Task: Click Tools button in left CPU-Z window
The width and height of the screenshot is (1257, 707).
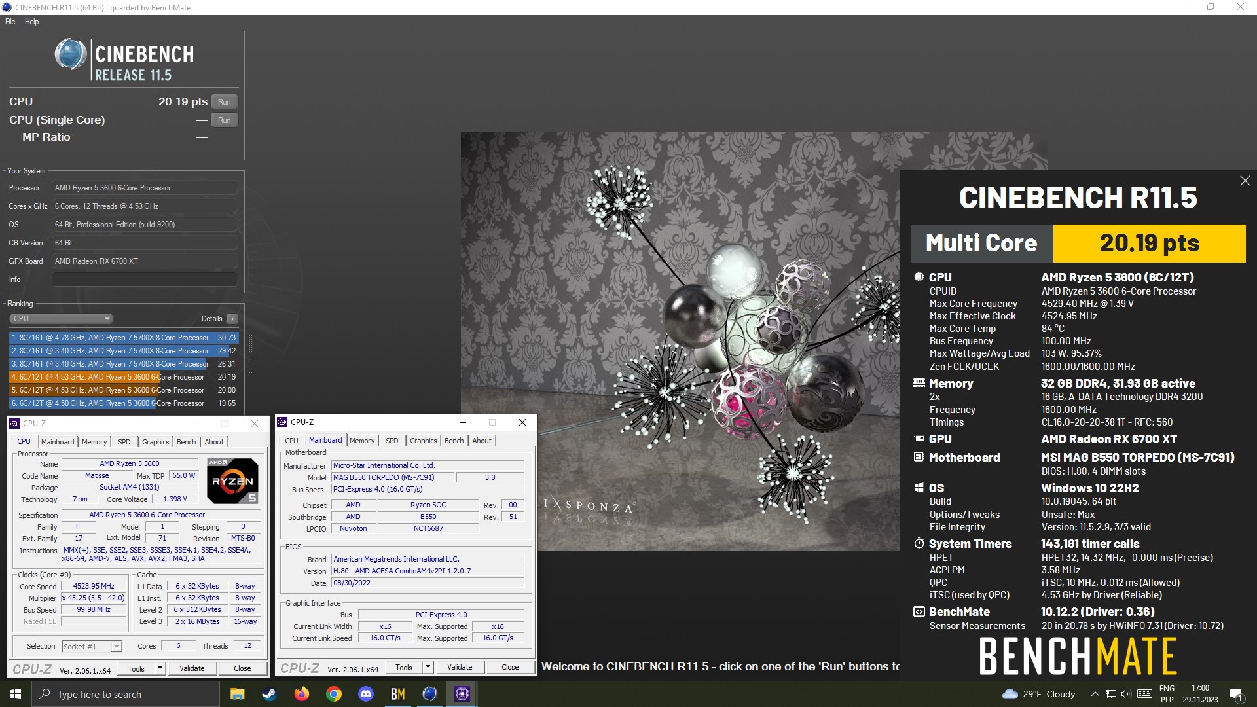Action: tap(136, 668)
